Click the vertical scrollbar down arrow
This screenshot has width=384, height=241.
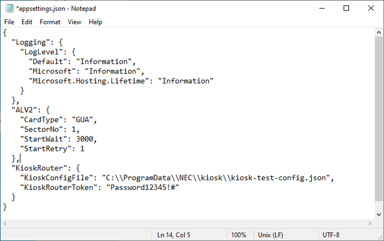pos(379,214)
